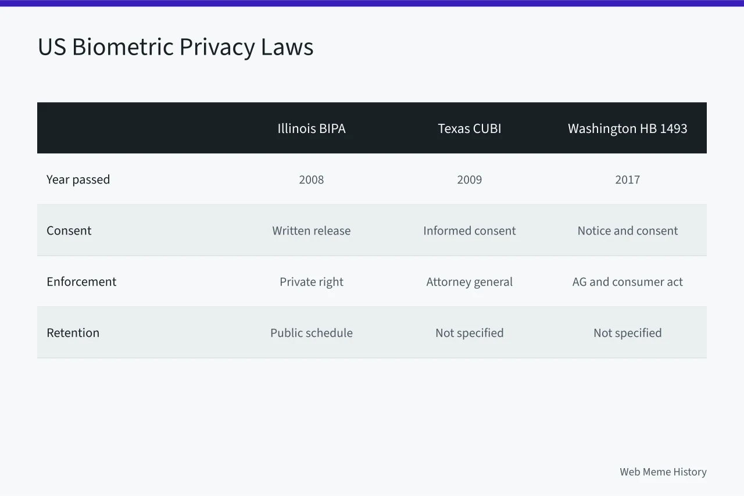Click the 'Year passed' row label
This screenshot has width=744, height=496.
click(78, 179)
